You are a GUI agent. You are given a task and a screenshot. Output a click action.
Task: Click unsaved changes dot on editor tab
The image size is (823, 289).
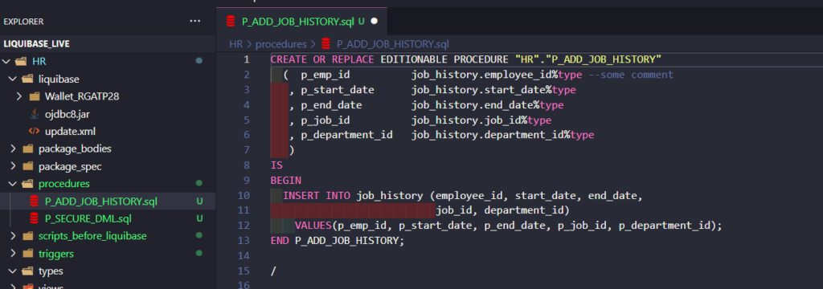(x=375, y=22)
